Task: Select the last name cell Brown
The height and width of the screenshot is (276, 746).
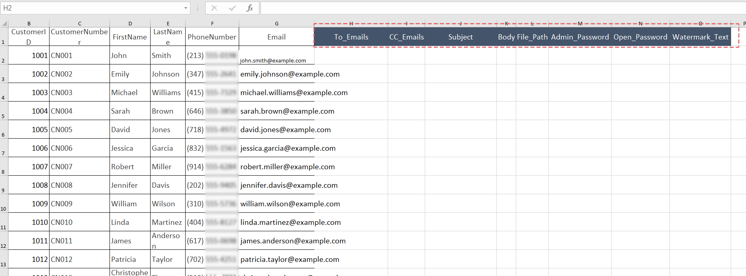Action: tap(168, 111)
